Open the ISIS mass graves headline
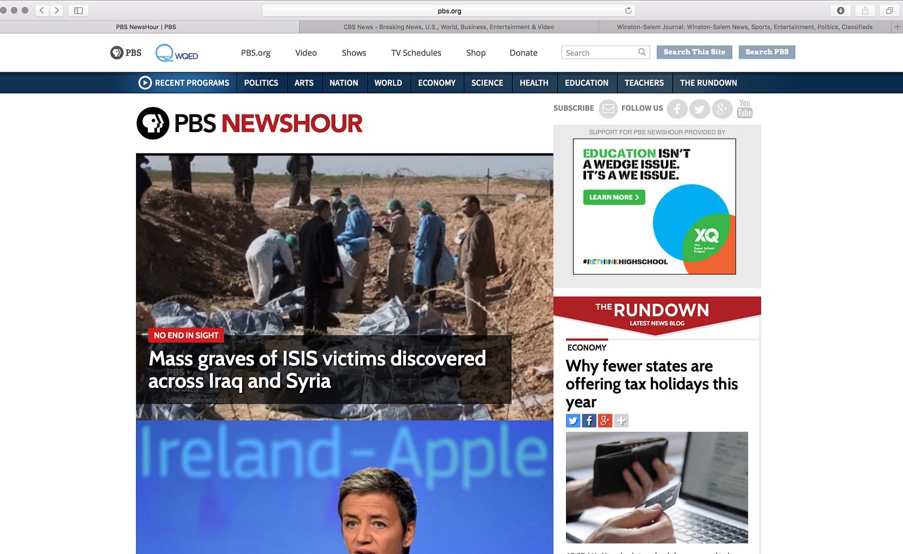 pyautogui.click(x=317, y=370)
